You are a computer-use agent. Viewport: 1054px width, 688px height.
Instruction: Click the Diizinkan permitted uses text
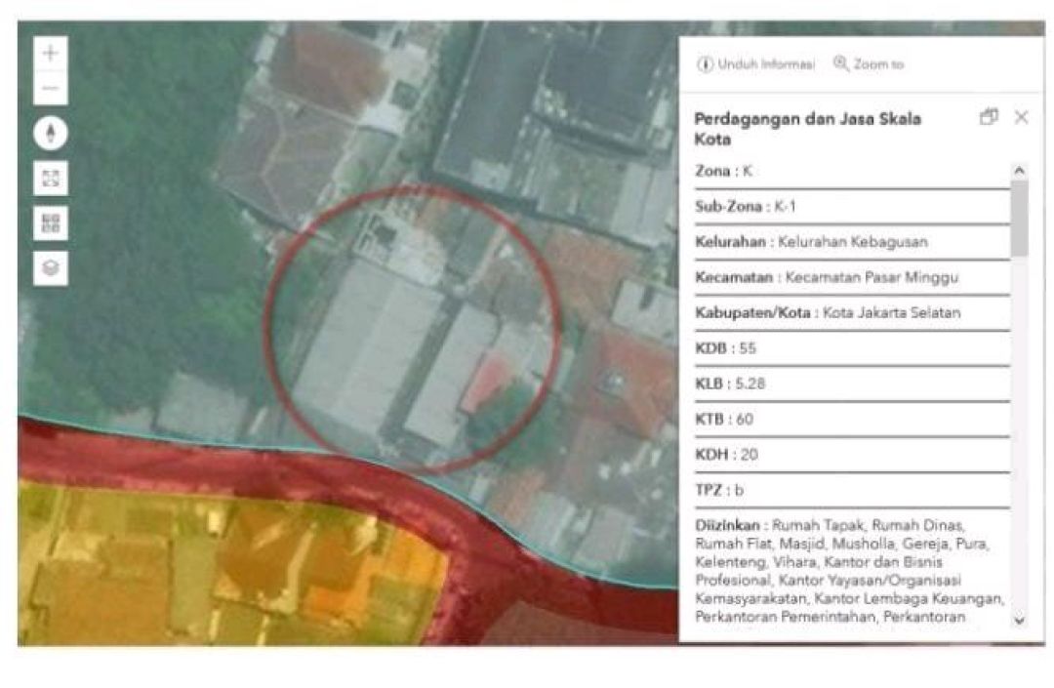[x=849, y=570]
